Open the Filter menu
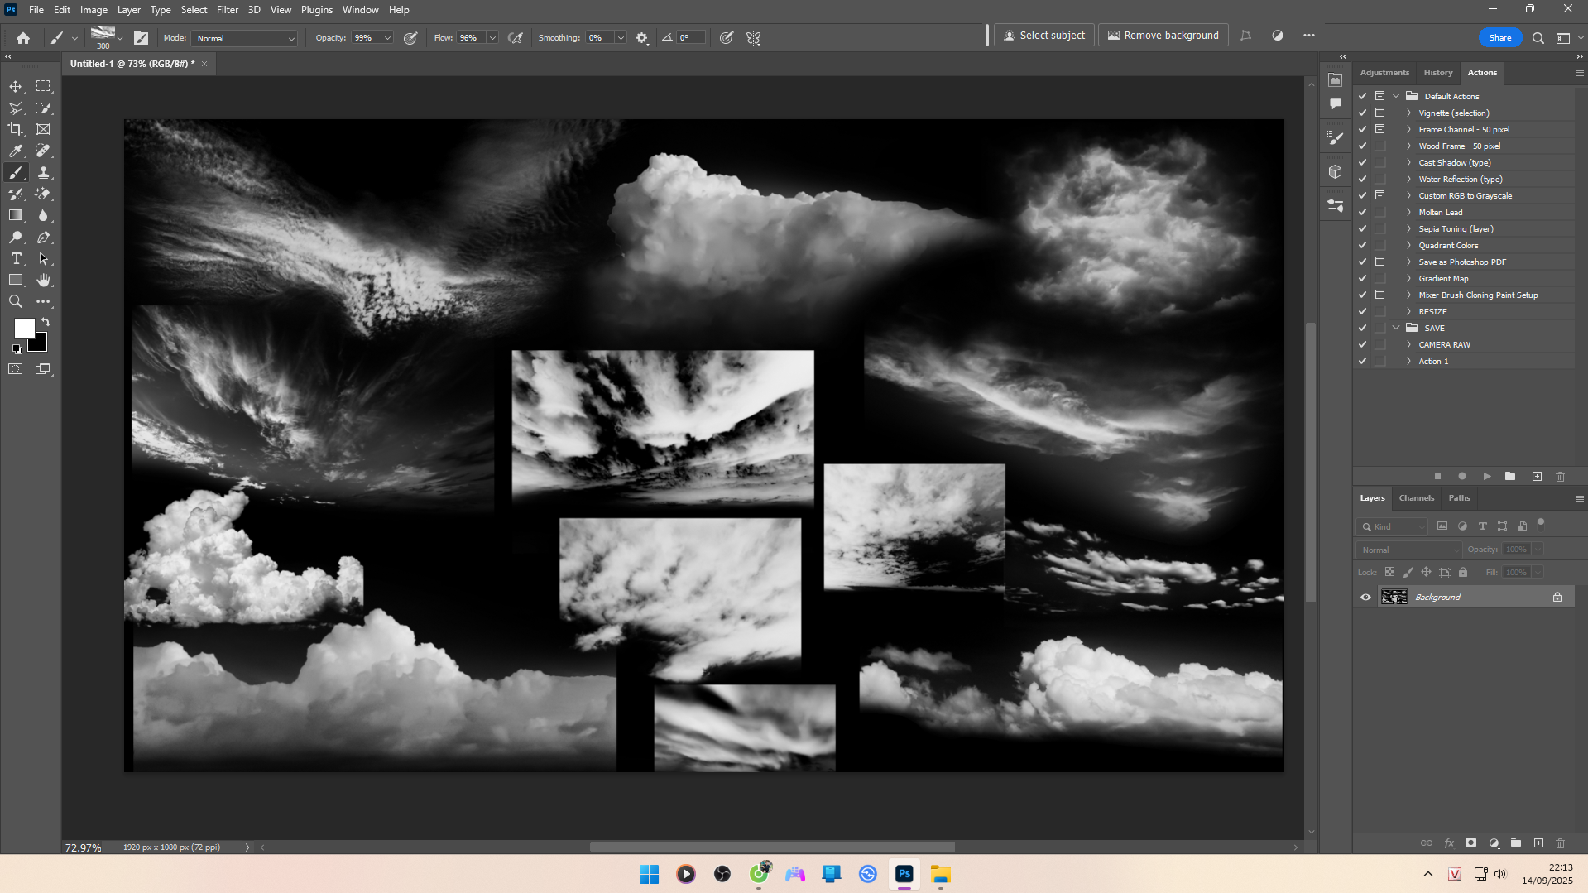The height and width of the screenshot is (893, 1588). pyautogui.click(x=227, y=10)
